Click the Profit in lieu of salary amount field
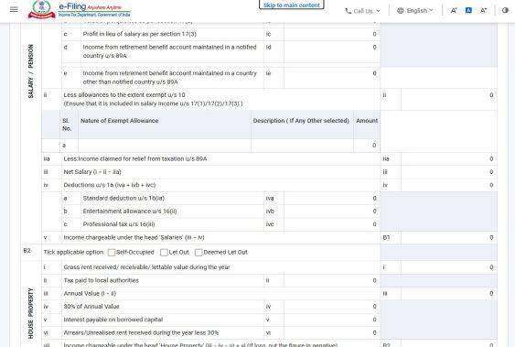The height and width of the screenshot is (347, 515). [332, 34]
